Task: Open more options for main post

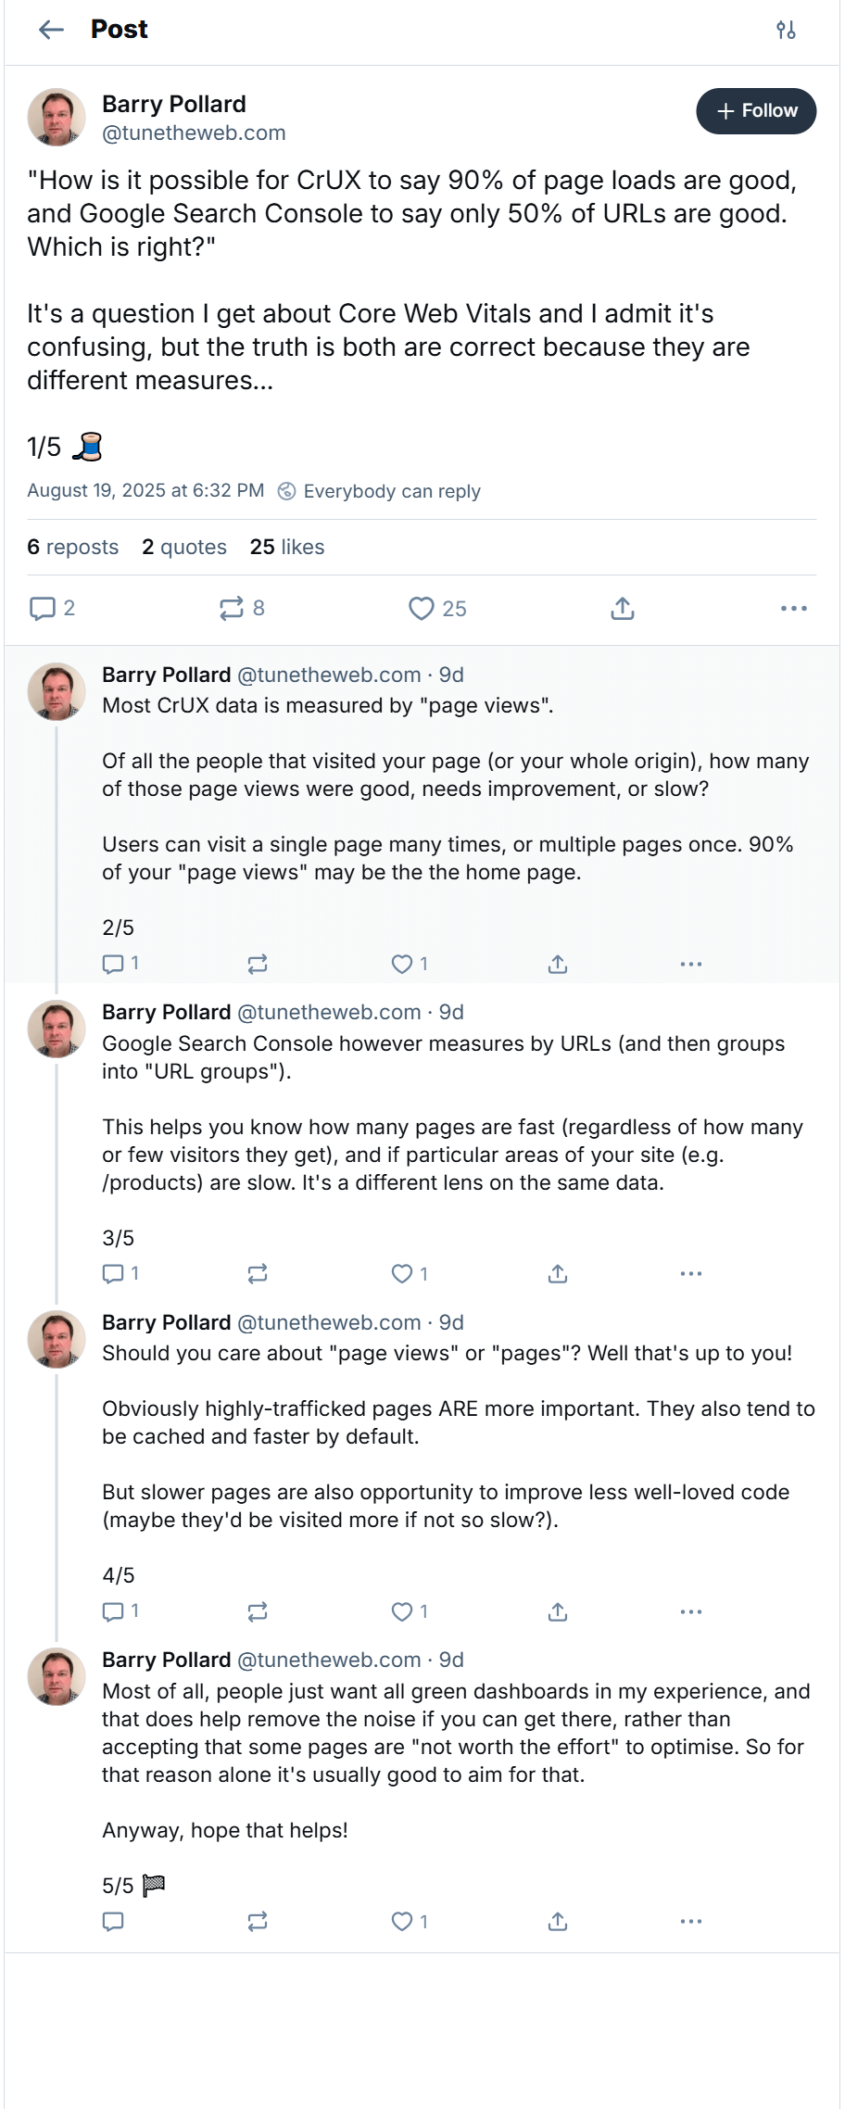Action: tap(794, 609)
